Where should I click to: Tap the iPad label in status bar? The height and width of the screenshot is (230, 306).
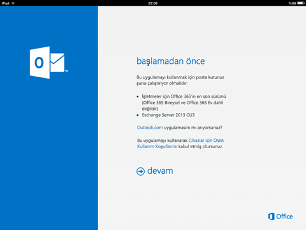(6, 3)
